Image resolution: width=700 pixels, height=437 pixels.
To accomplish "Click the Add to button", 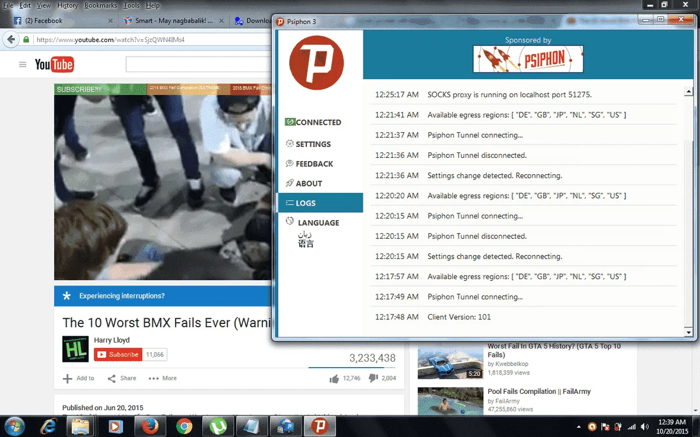I will pos(79,378).
